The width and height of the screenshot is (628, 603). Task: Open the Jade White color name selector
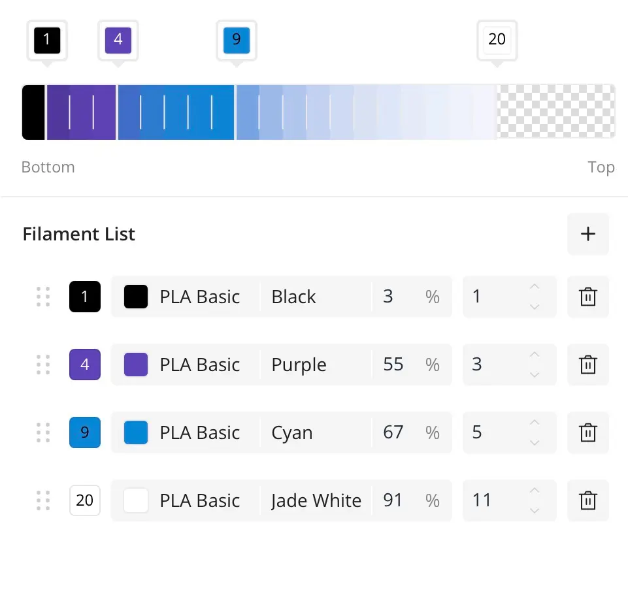click(316, 500)
